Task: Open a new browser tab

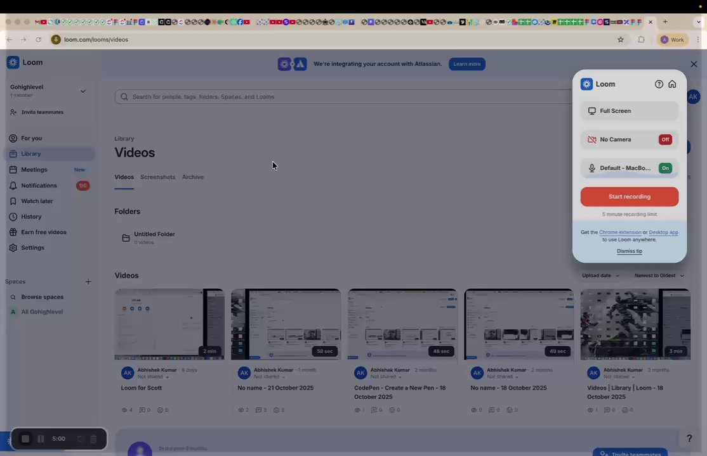Action: pyautogui.click(x=665, y=22)
